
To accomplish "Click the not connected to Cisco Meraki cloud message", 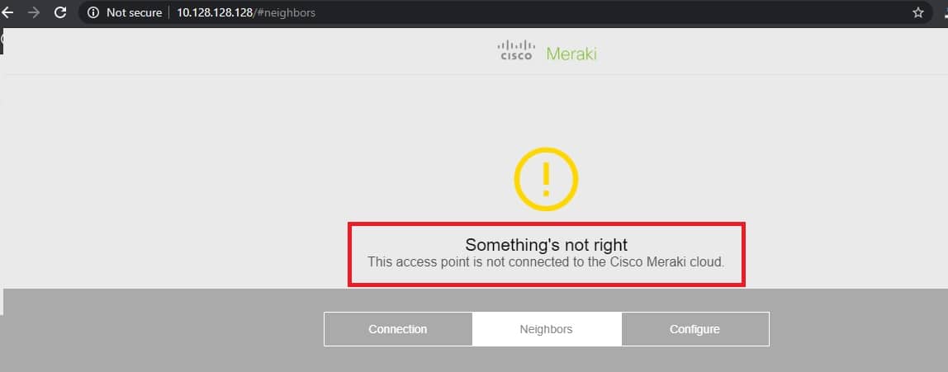I will (x=546, y=262).
